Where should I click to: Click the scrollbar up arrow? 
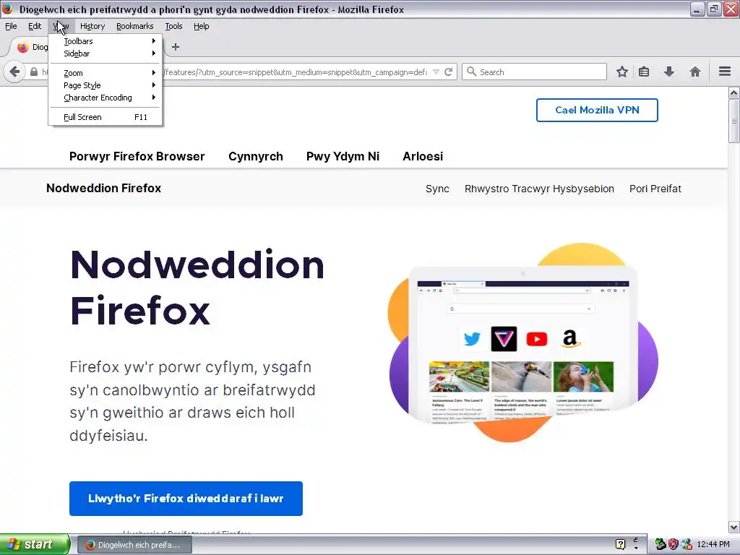(733, 93)
